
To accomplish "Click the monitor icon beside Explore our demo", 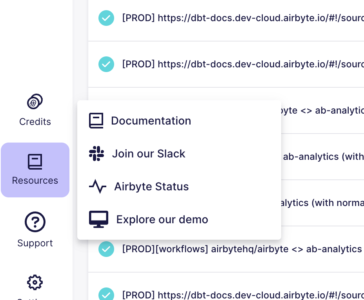I will [98, 219].
